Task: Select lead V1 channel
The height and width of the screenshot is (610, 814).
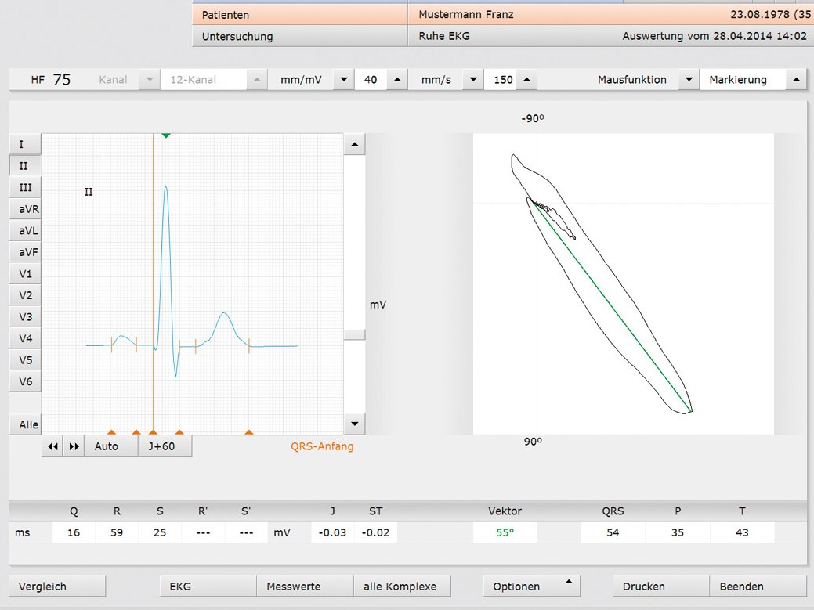Action: [25, 274]
